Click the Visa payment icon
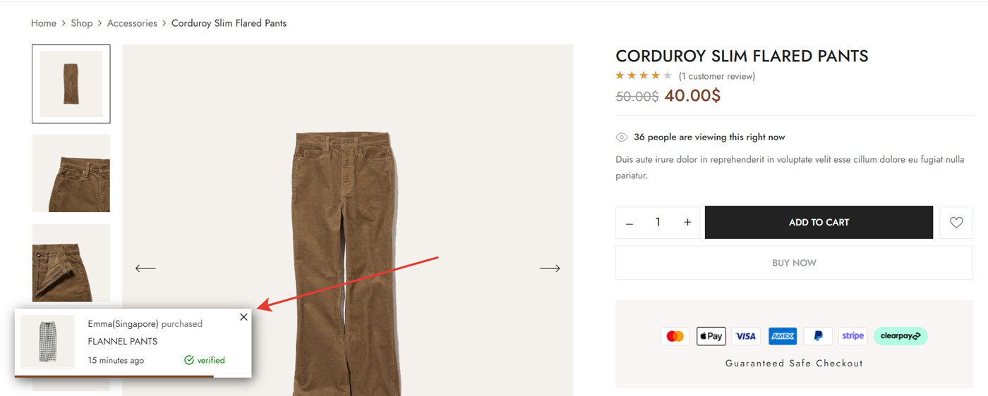Viewport: 988px width, 396px height. click(x=746, y=336)
